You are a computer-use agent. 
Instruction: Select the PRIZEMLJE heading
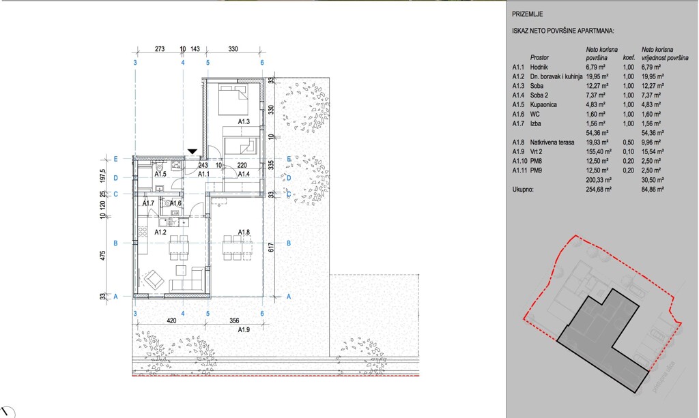coord(528,15)
